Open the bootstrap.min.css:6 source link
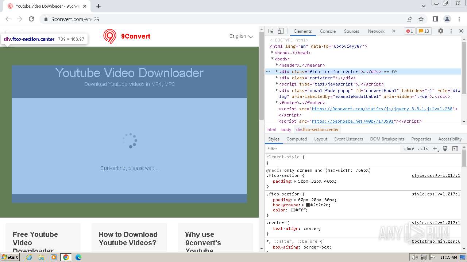Viewport: 467px width, 262px height. pyautogui.click(x=436, y=241)
